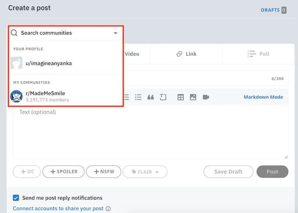Click the "3,191,773 members" text
The width and height of the screenshot is (298, 213).
tap(47, 100)
